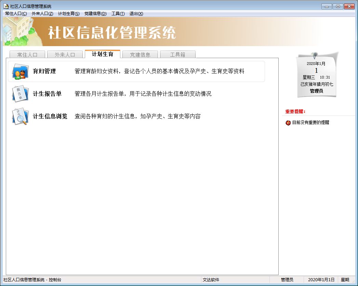The width and height of the screenshot is (358, 286).
Task: Switch to the 常住人口 tab
Action: pyautogui.click(x=27, y=55)
